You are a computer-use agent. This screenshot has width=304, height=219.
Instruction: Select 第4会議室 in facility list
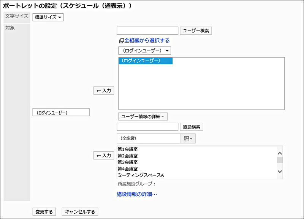(128, 169)
